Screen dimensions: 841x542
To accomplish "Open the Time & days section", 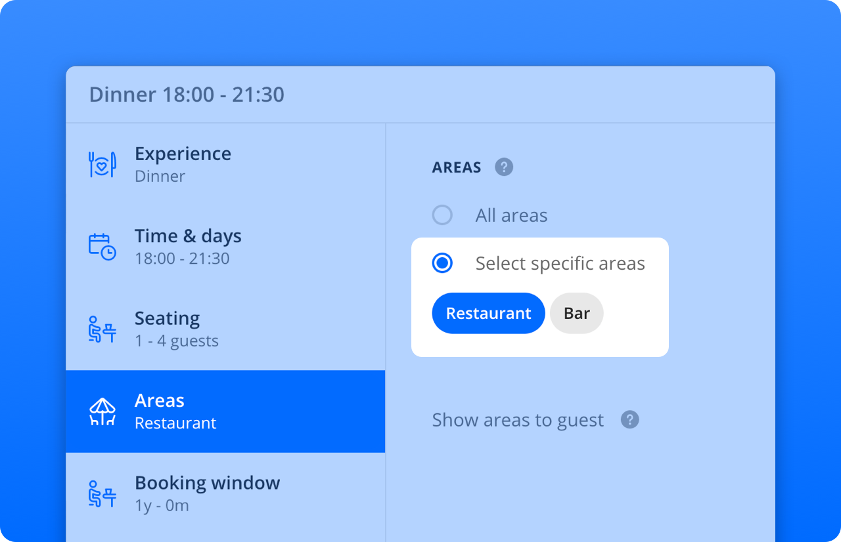I will tap(225, 247).
